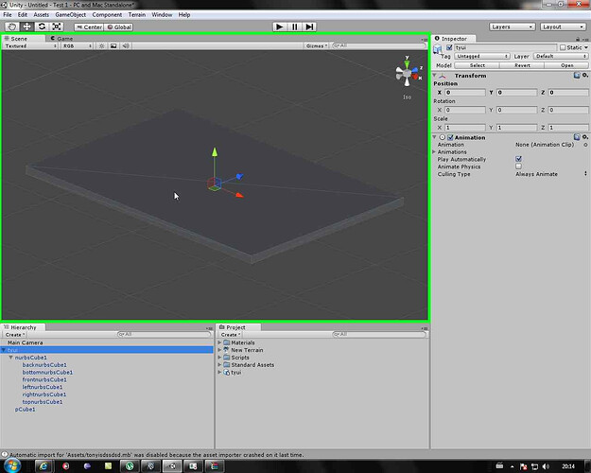Viewport: 591px width, 473px height.
Task: Toggle scene lighting sun icon
Action: [x=101, y=45]
